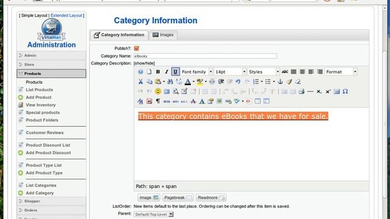
Task: Click the new document icon
Action: pyautogui.click(x=149, y=72)
